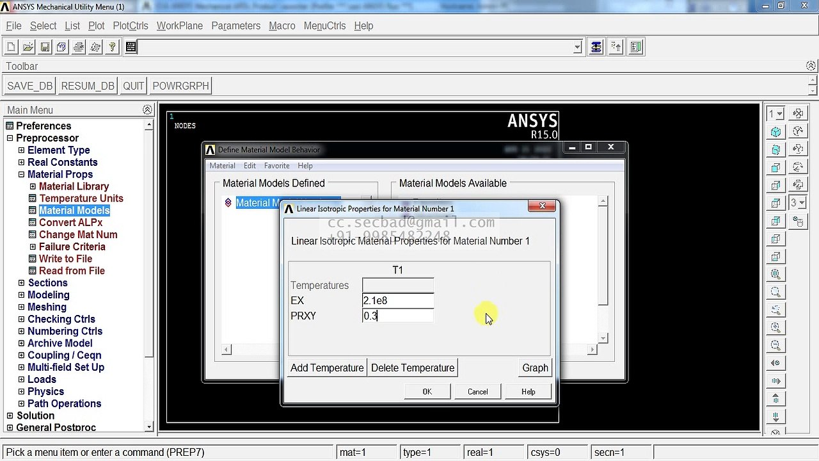Image resolution: width=819 pixels, height=461 pixels.
Task: Open the PlotCtrls menu
Action: [131, 26]
